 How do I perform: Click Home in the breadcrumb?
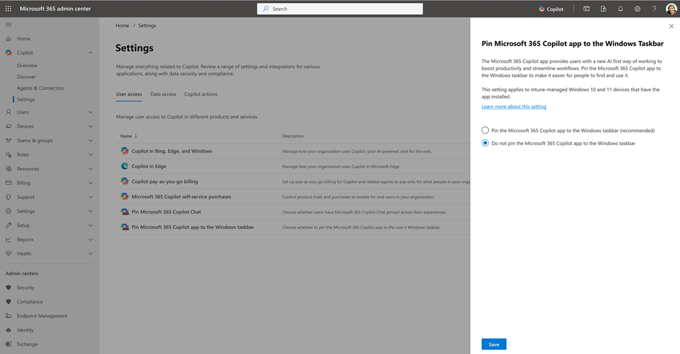pyautogui.click(x=122, y=25)
